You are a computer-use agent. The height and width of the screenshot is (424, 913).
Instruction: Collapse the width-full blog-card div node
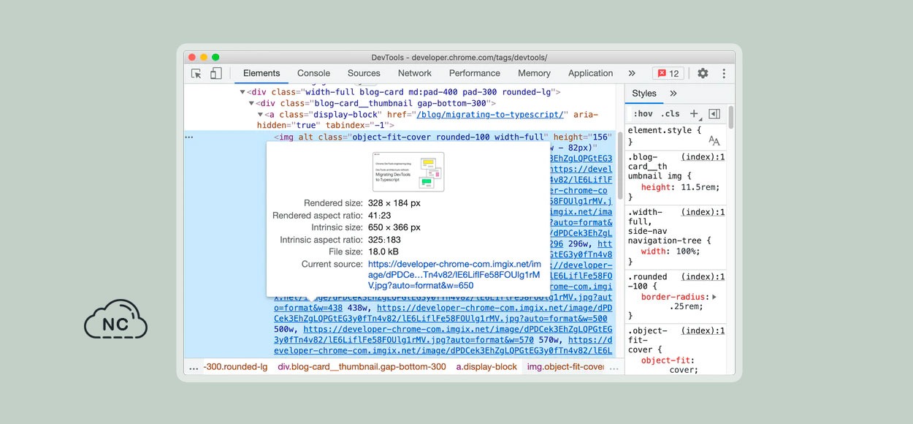tap(243, 93)
